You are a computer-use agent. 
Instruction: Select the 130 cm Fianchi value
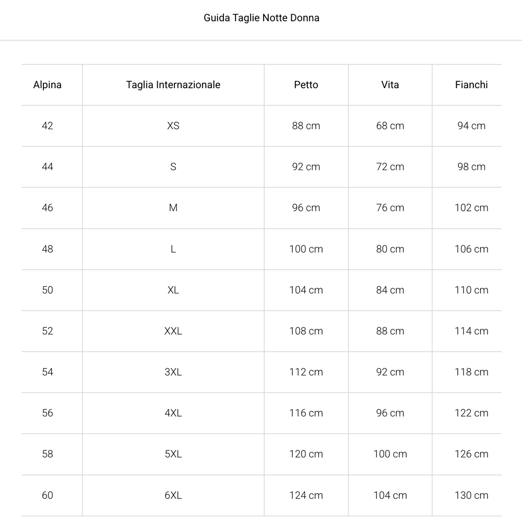click(x=471, y=495)
